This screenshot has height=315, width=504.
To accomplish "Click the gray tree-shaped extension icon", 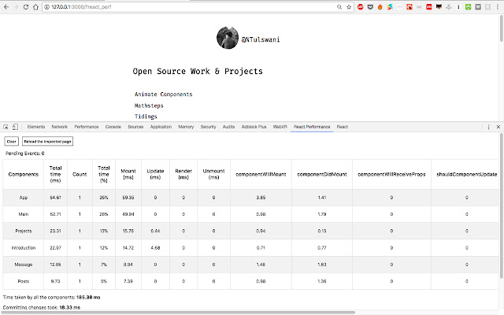I will click(448, 7).
